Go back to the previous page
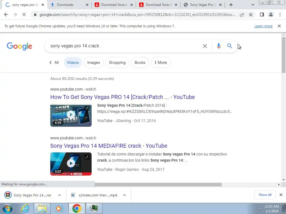286x214 pixels. pyautogui.click(x=6, y=14)
